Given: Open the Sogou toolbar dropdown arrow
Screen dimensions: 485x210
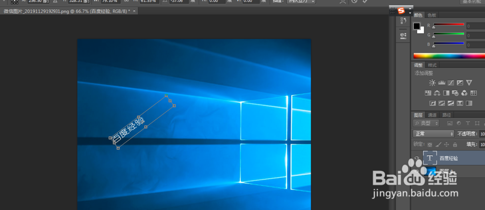Looking at the screenshot, I should [x=410, y=13].
